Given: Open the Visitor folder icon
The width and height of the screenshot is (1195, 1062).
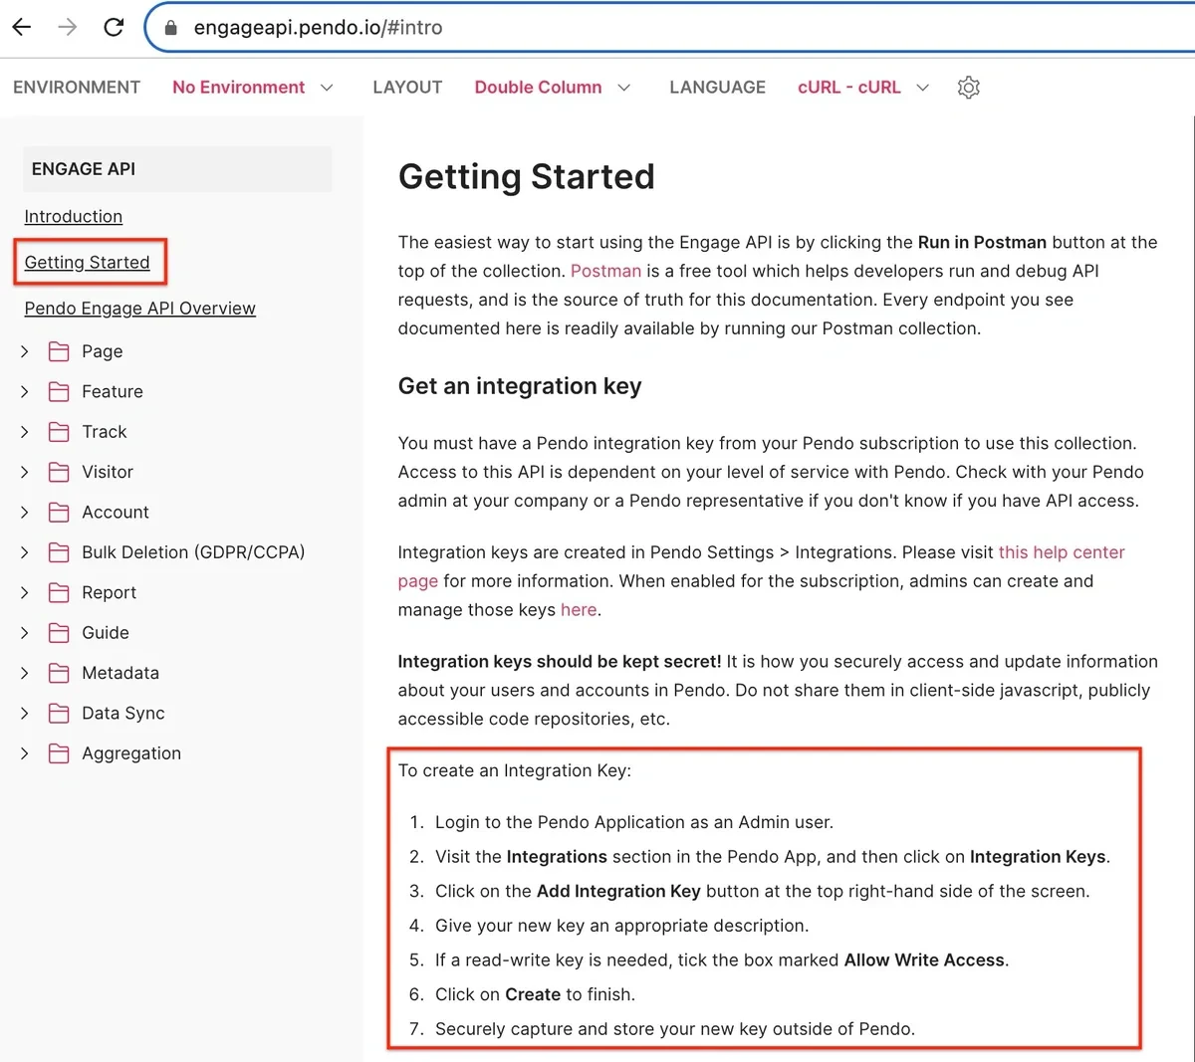Looking at the screenshot, I should coord(60,472).
